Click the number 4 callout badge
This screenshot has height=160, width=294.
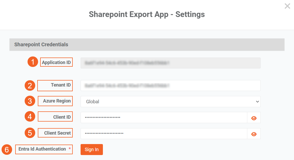tap(30, 117)
